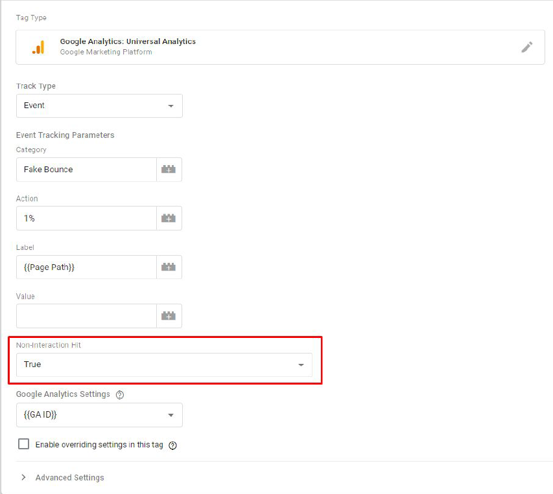Click the pencil edit icon for Tag Type
Image resolution: width=553 pixels, height=494 pixels.
(527, 47)
